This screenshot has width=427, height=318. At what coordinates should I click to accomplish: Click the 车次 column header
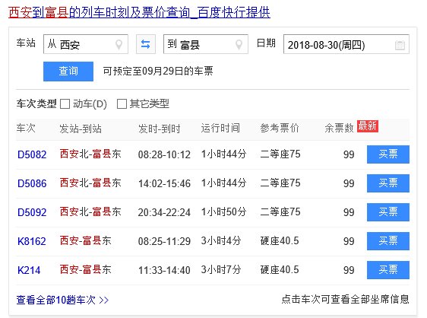coord(26,128)
